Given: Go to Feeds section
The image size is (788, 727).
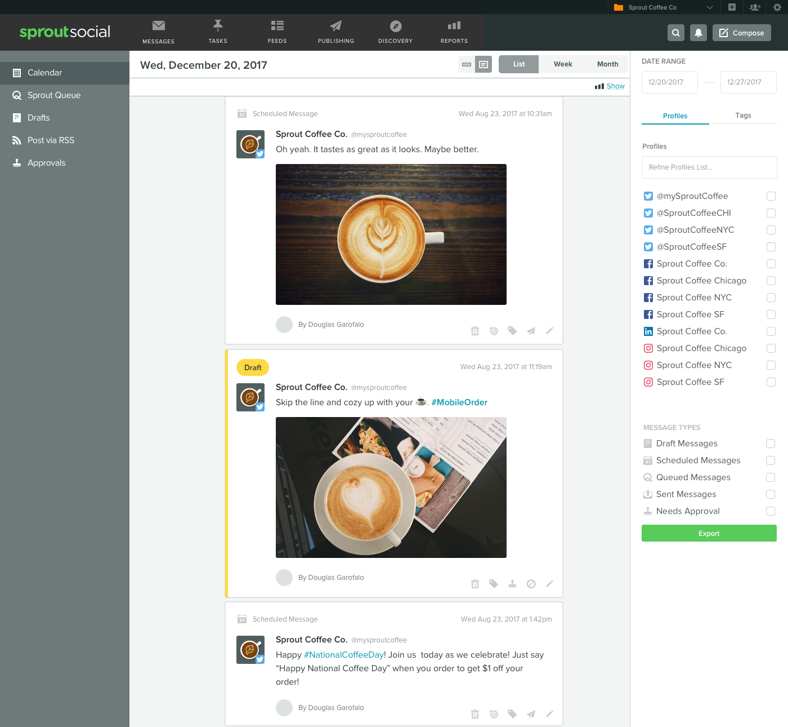Looking at the screenshot, I should 277,32.
